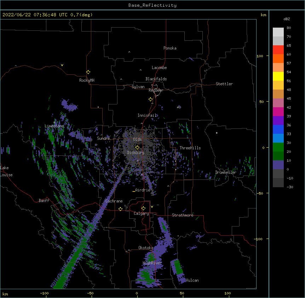Select the orange 60-57 dBZ legend swatch
This screenshot has height=298, width=305.
tap(278, 58)
